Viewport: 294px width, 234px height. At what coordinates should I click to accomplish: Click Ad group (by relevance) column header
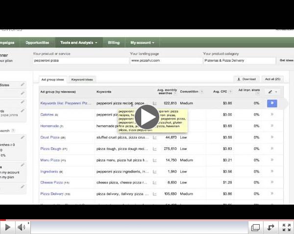click(58, 92)
